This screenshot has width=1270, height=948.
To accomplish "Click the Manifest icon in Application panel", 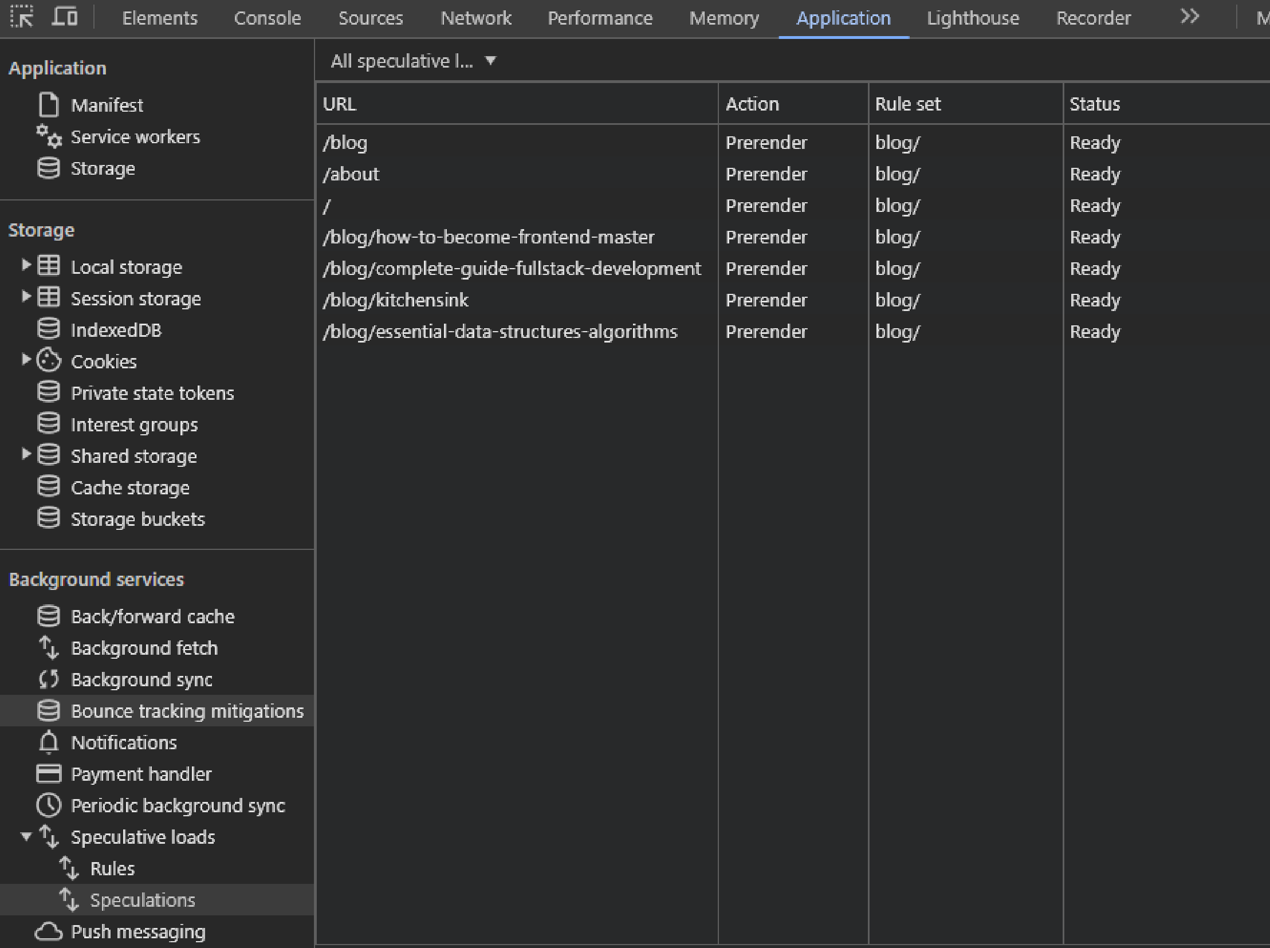I will pyautogui.click(x=48, y=104).
